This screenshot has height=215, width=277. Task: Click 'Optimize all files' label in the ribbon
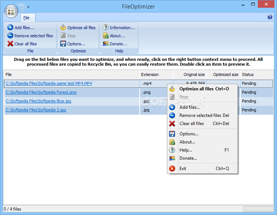81,28
